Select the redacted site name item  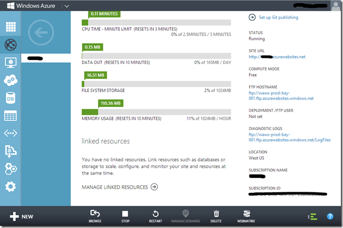click(x=46, y=58)
